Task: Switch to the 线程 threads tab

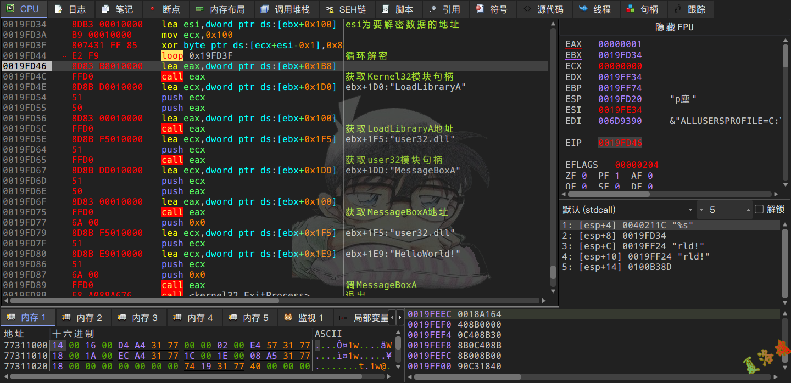Action: [x=595, y=9]
